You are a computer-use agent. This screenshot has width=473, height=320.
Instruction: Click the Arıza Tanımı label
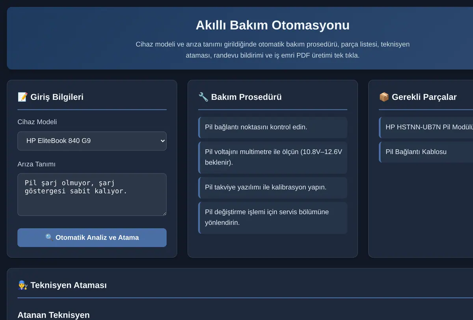36,164
